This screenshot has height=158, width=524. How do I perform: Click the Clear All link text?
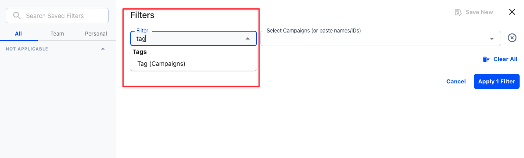[x=505, y=59]
